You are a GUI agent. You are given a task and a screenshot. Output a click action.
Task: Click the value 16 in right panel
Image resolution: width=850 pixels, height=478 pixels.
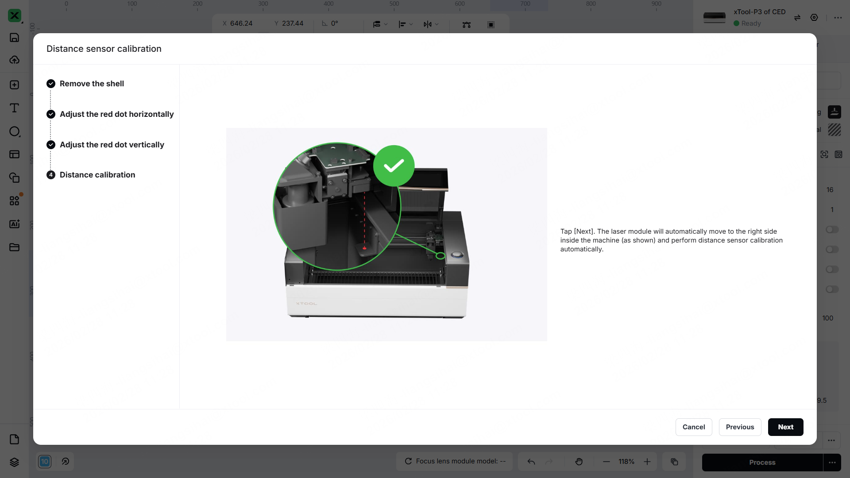830,190
